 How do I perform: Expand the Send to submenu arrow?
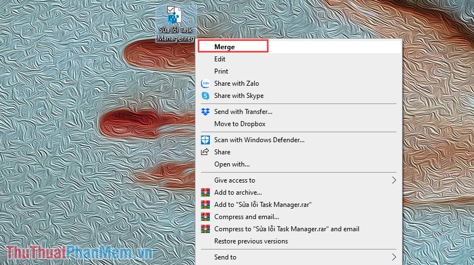pyautogui.click(x=394, y=257)
